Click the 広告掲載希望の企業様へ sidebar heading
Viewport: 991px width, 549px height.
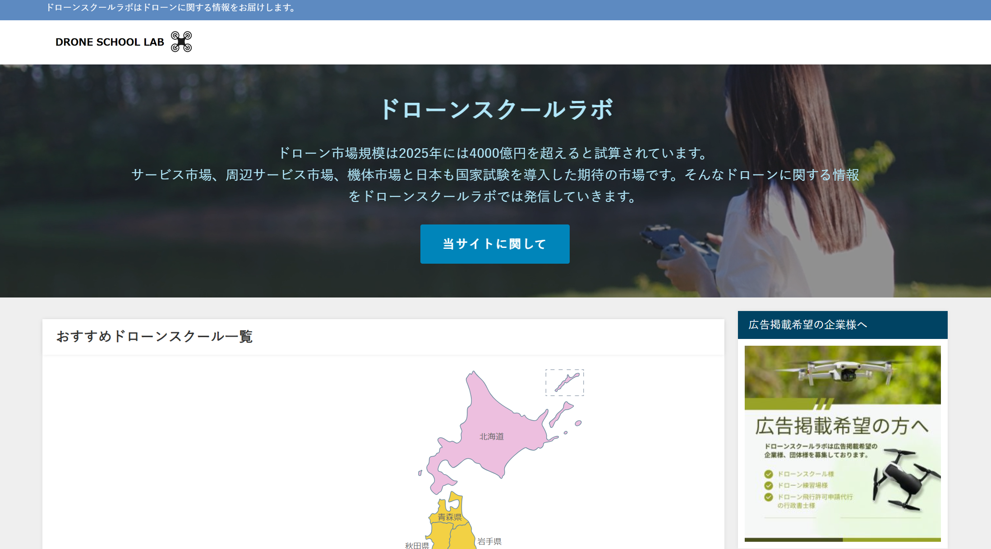(807, 325)
